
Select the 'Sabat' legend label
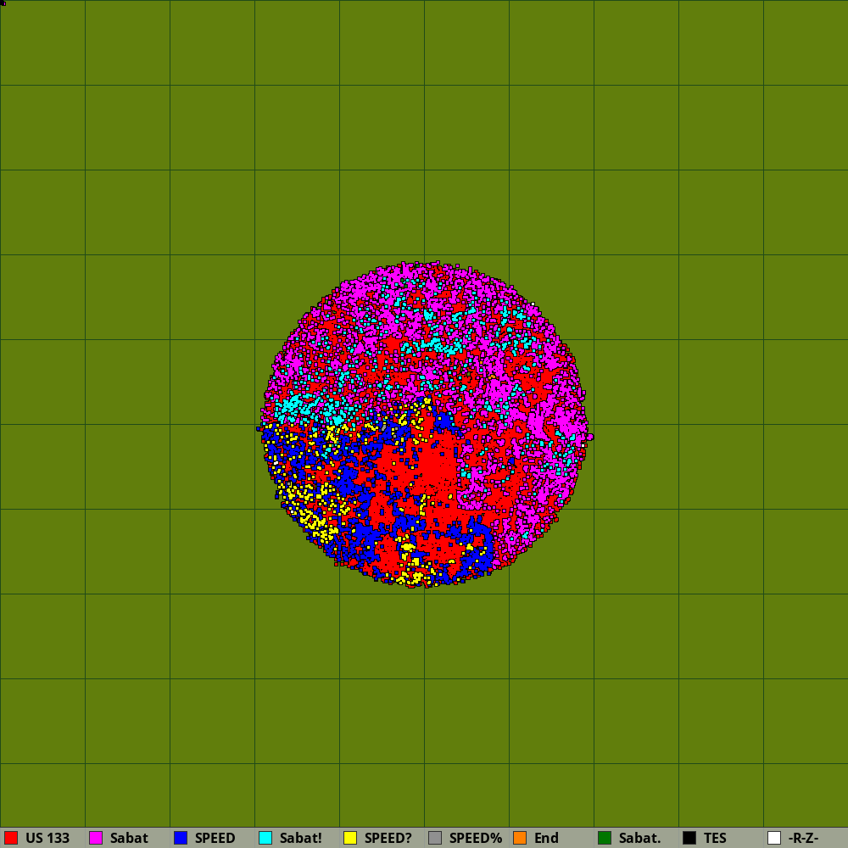[x=129, y=839]
